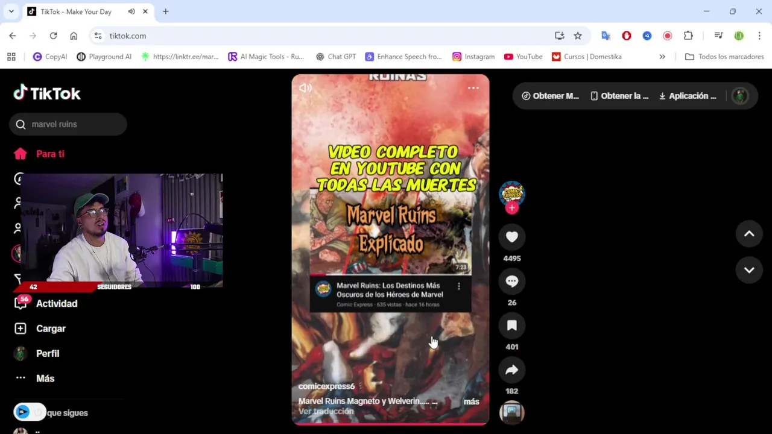Viewport: 772px width, 434px height.
Task: Open the Playground AI bookmark
Action: tap(104, 57)
